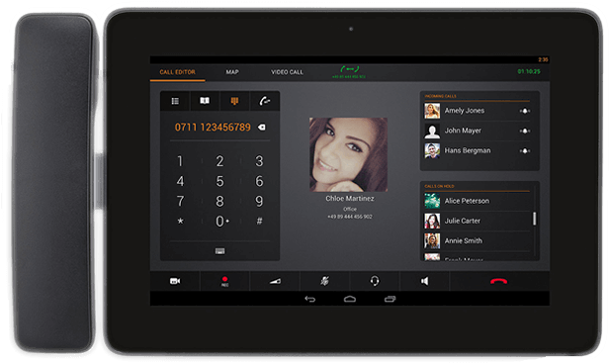Tap dial pad key 0

tap(220, 222)
